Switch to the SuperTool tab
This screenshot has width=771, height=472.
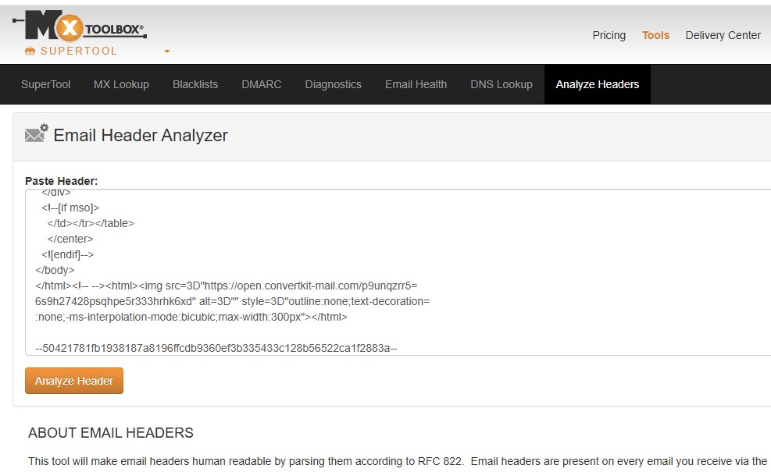46,84
